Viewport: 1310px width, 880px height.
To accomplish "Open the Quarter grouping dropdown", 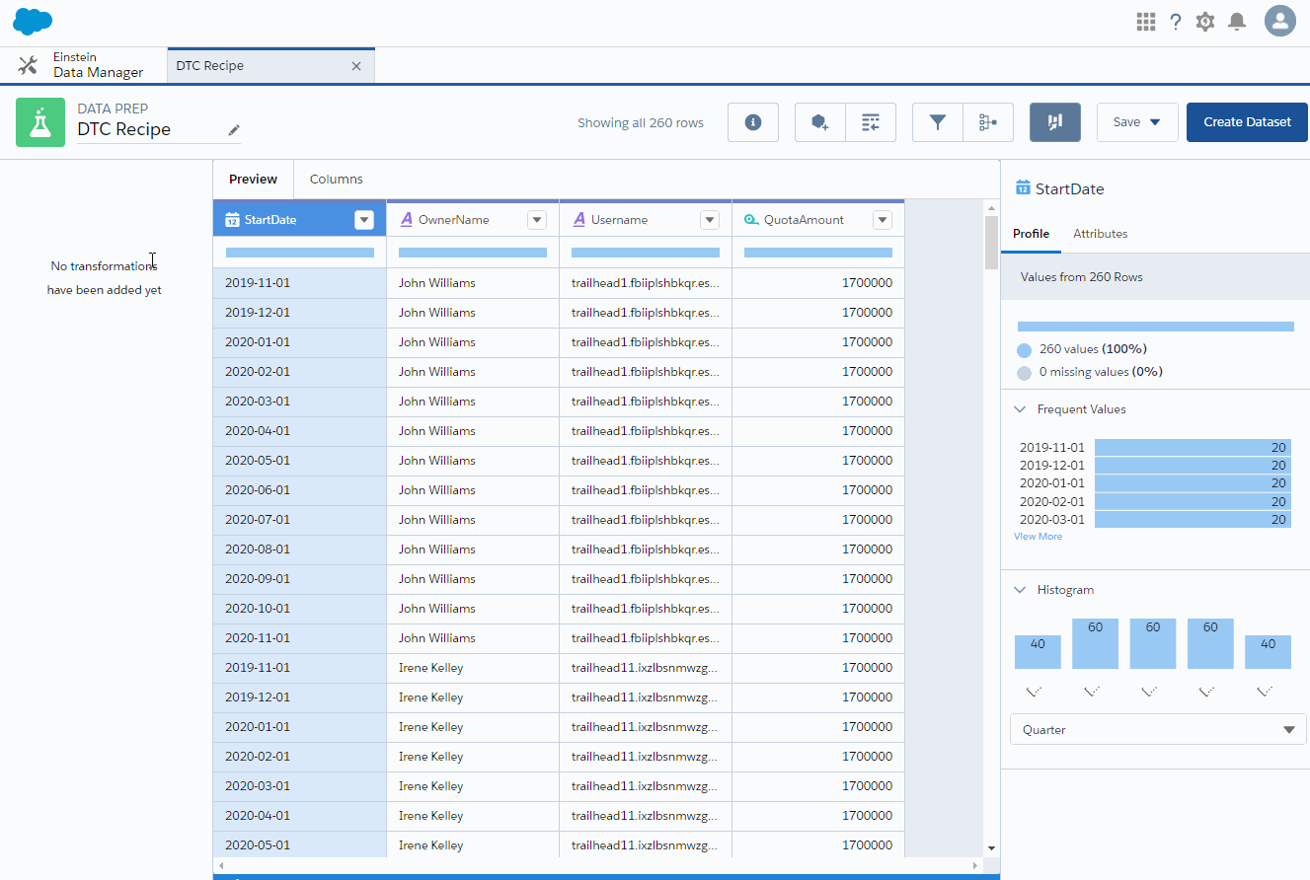I will pyautogui.click(x=1158, y=730).
